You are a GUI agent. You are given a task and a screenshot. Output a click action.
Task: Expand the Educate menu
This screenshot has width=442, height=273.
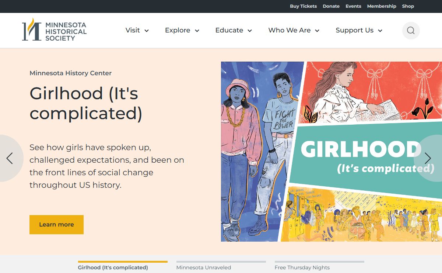coord(234,30)
